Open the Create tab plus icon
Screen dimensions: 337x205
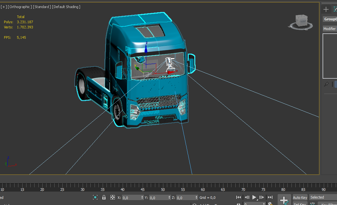(326, 9)
